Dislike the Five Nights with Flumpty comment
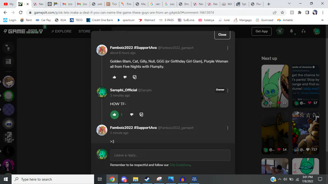The height and width of the screenshot is (184, 328). tap(125, 77)
